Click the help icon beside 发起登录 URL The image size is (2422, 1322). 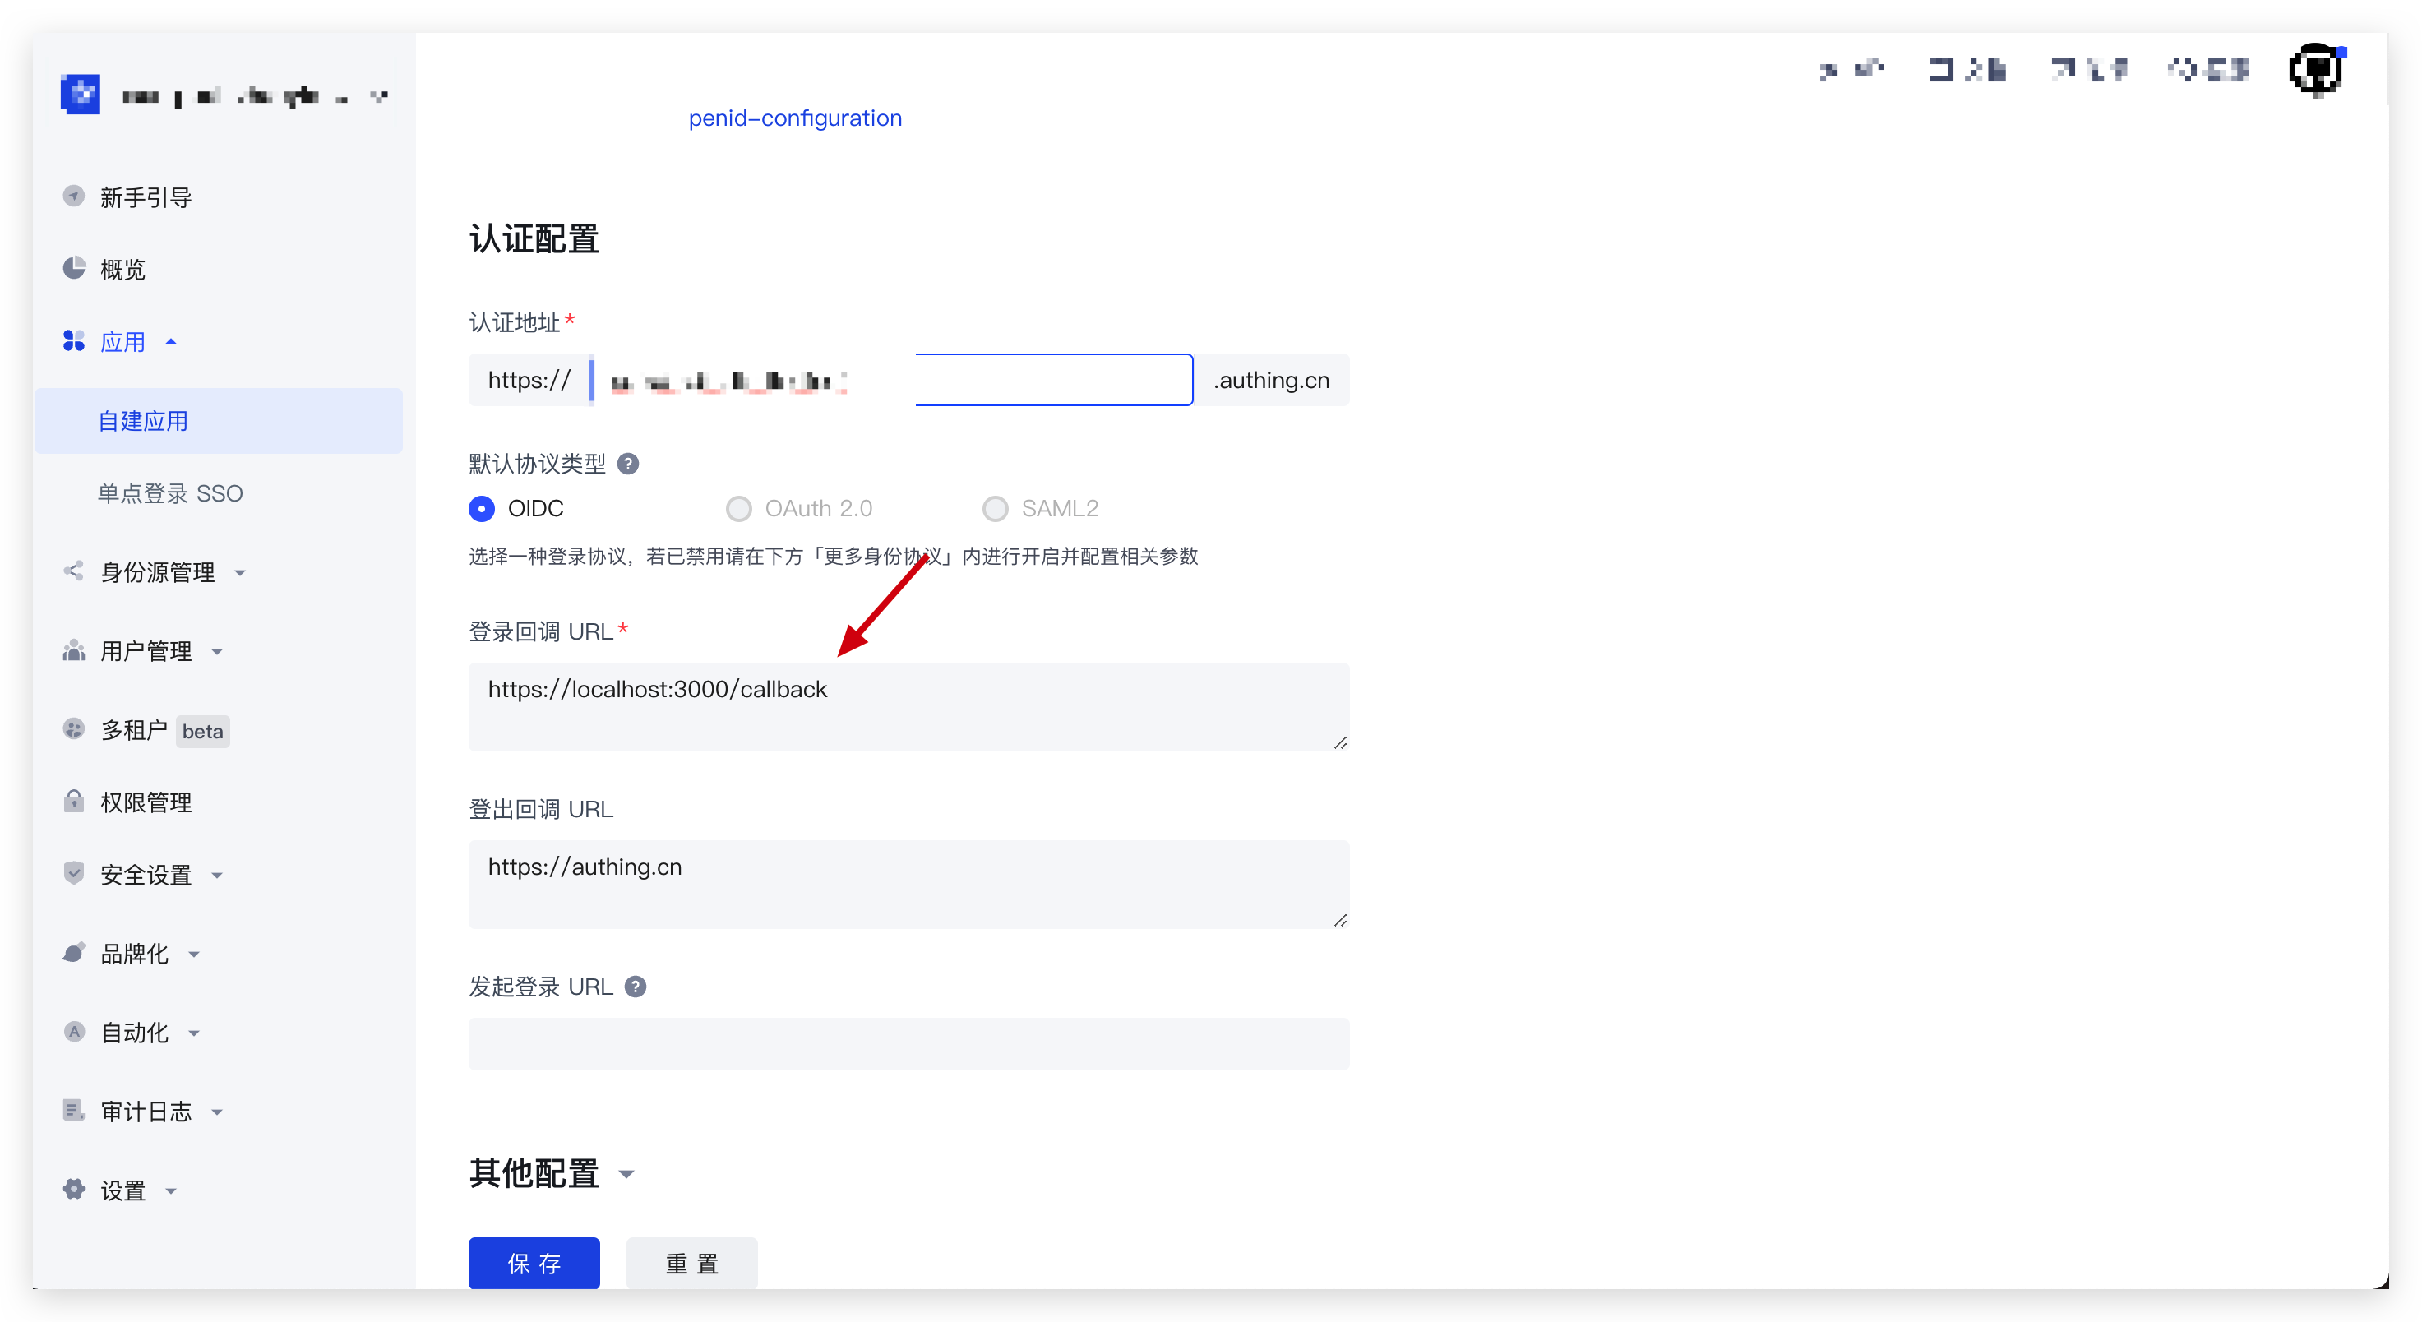tap(636, 987)
